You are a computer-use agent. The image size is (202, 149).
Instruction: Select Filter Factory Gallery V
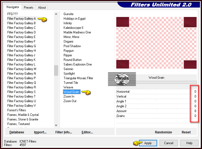(x=22, y=106)
